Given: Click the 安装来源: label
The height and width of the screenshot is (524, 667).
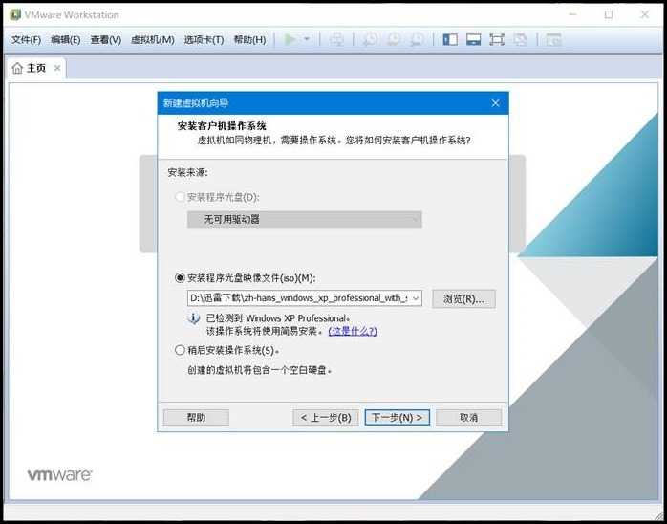Looking at the screenshot, I should tap(187, 172).
